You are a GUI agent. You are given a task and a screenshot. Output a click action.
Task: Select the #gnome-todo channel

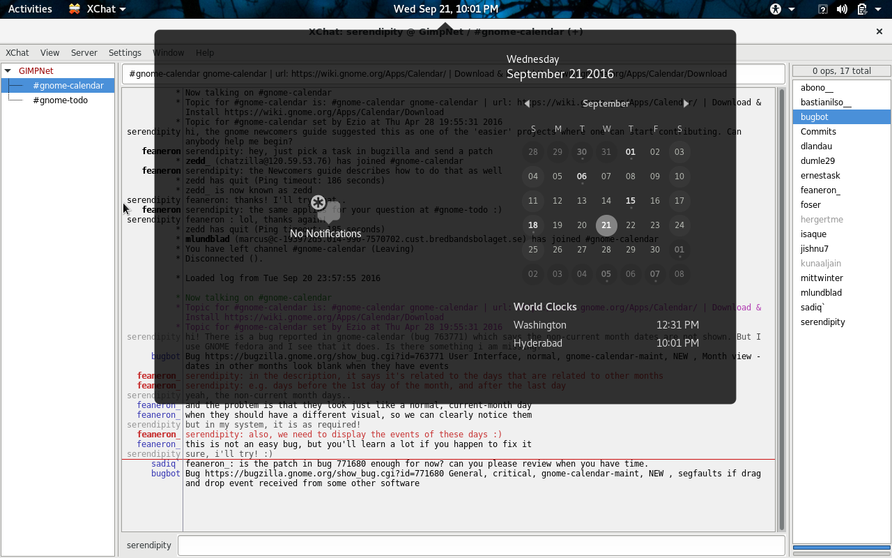pos(60,100)
